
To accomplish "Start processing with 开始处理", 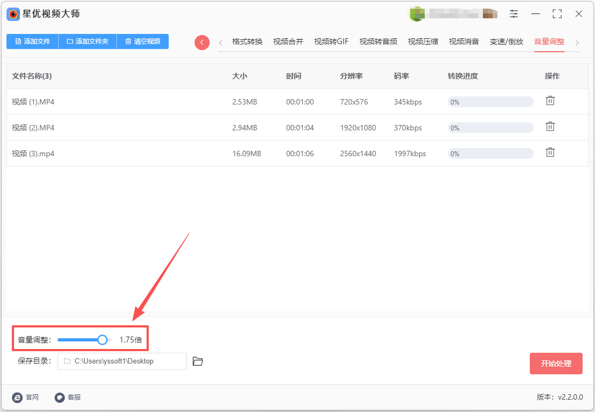I will pos(556,364).
